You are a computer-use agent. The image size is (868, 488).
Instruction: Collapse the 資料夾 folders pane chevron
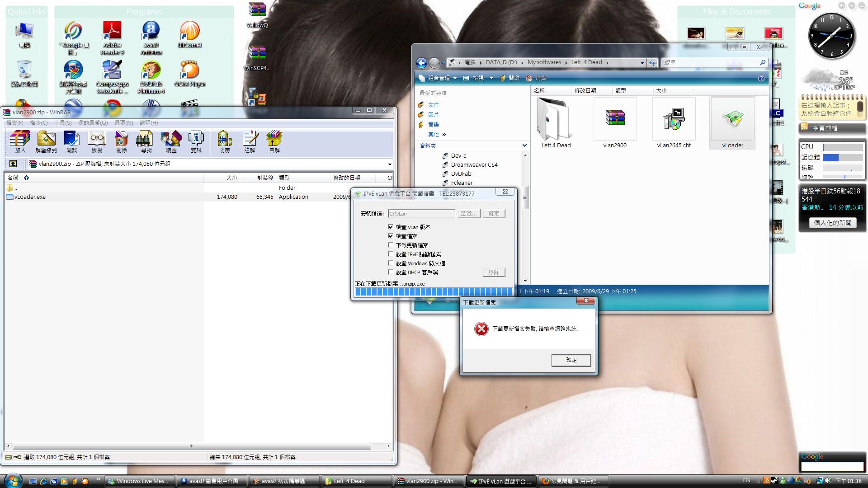[x=524, y=145]
